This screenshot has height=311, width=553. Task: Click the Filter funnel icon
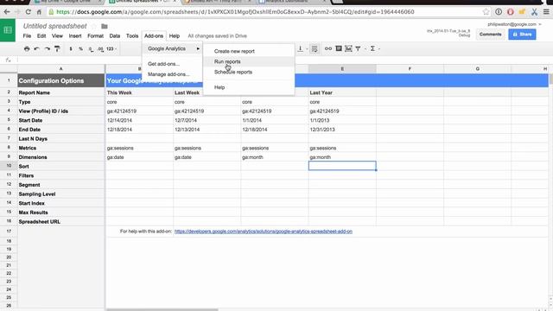point(358,48)
